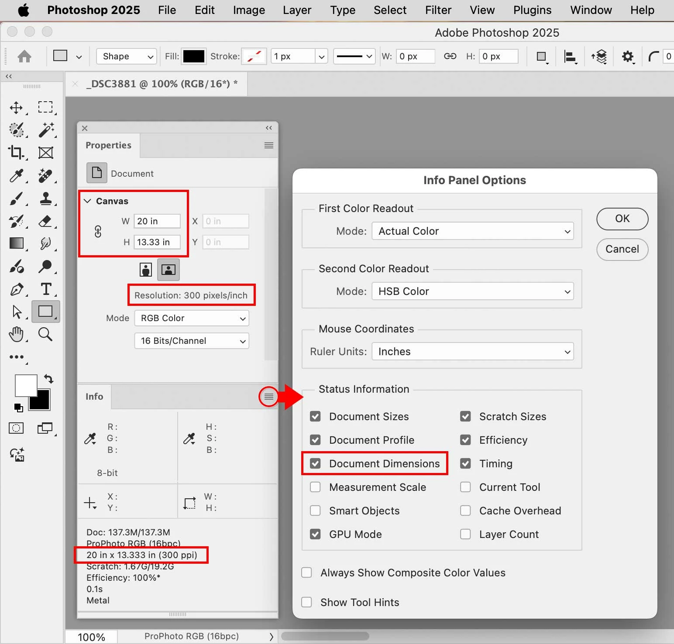
Task: Select the Move tool
Action: tap(16, 107)
